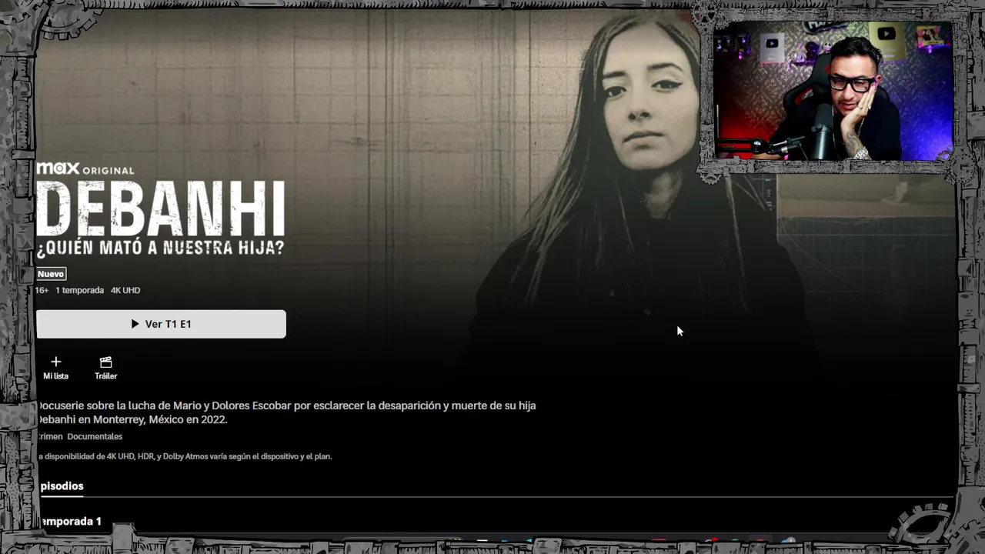
Task: Add show to Mi lista plus icon
Action: click(x=55, y=362)
